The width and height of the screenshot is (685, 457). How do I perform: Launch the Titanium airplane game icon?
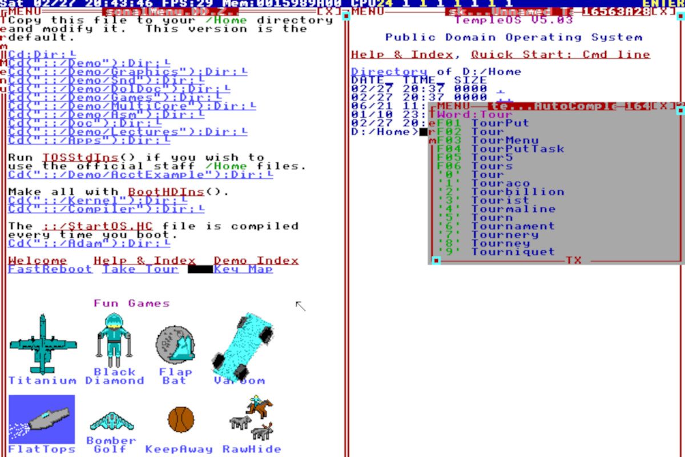(42, 344)
